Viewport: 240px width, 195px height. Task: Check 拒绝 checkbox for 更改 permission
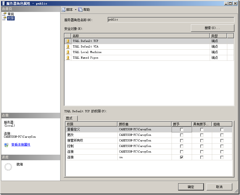222,135
